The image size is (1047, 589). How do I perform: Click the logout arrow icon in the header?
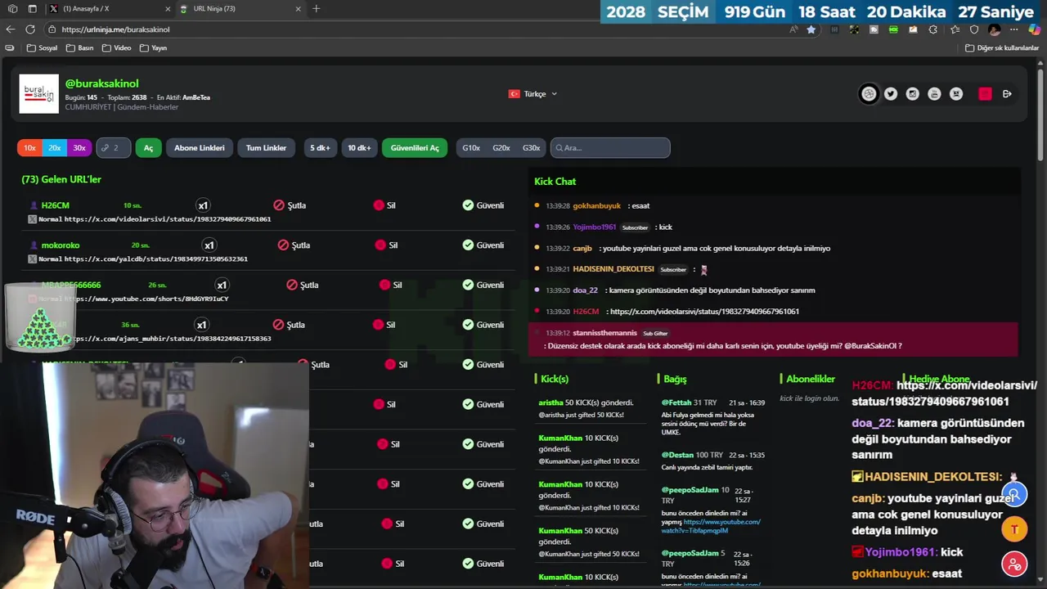(1007, 94)
